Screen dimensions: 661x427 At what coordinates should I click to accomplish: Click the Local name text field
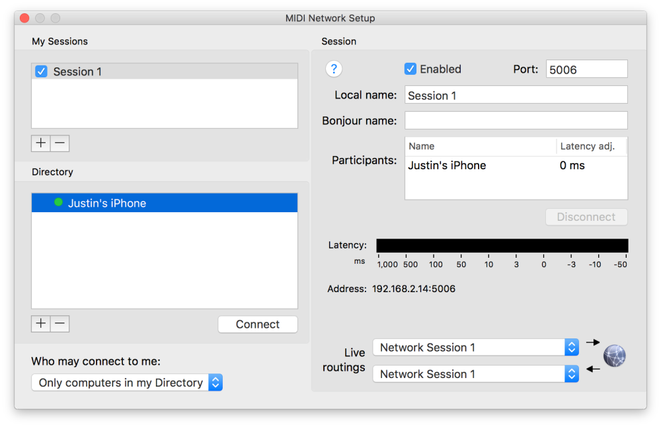516,95
